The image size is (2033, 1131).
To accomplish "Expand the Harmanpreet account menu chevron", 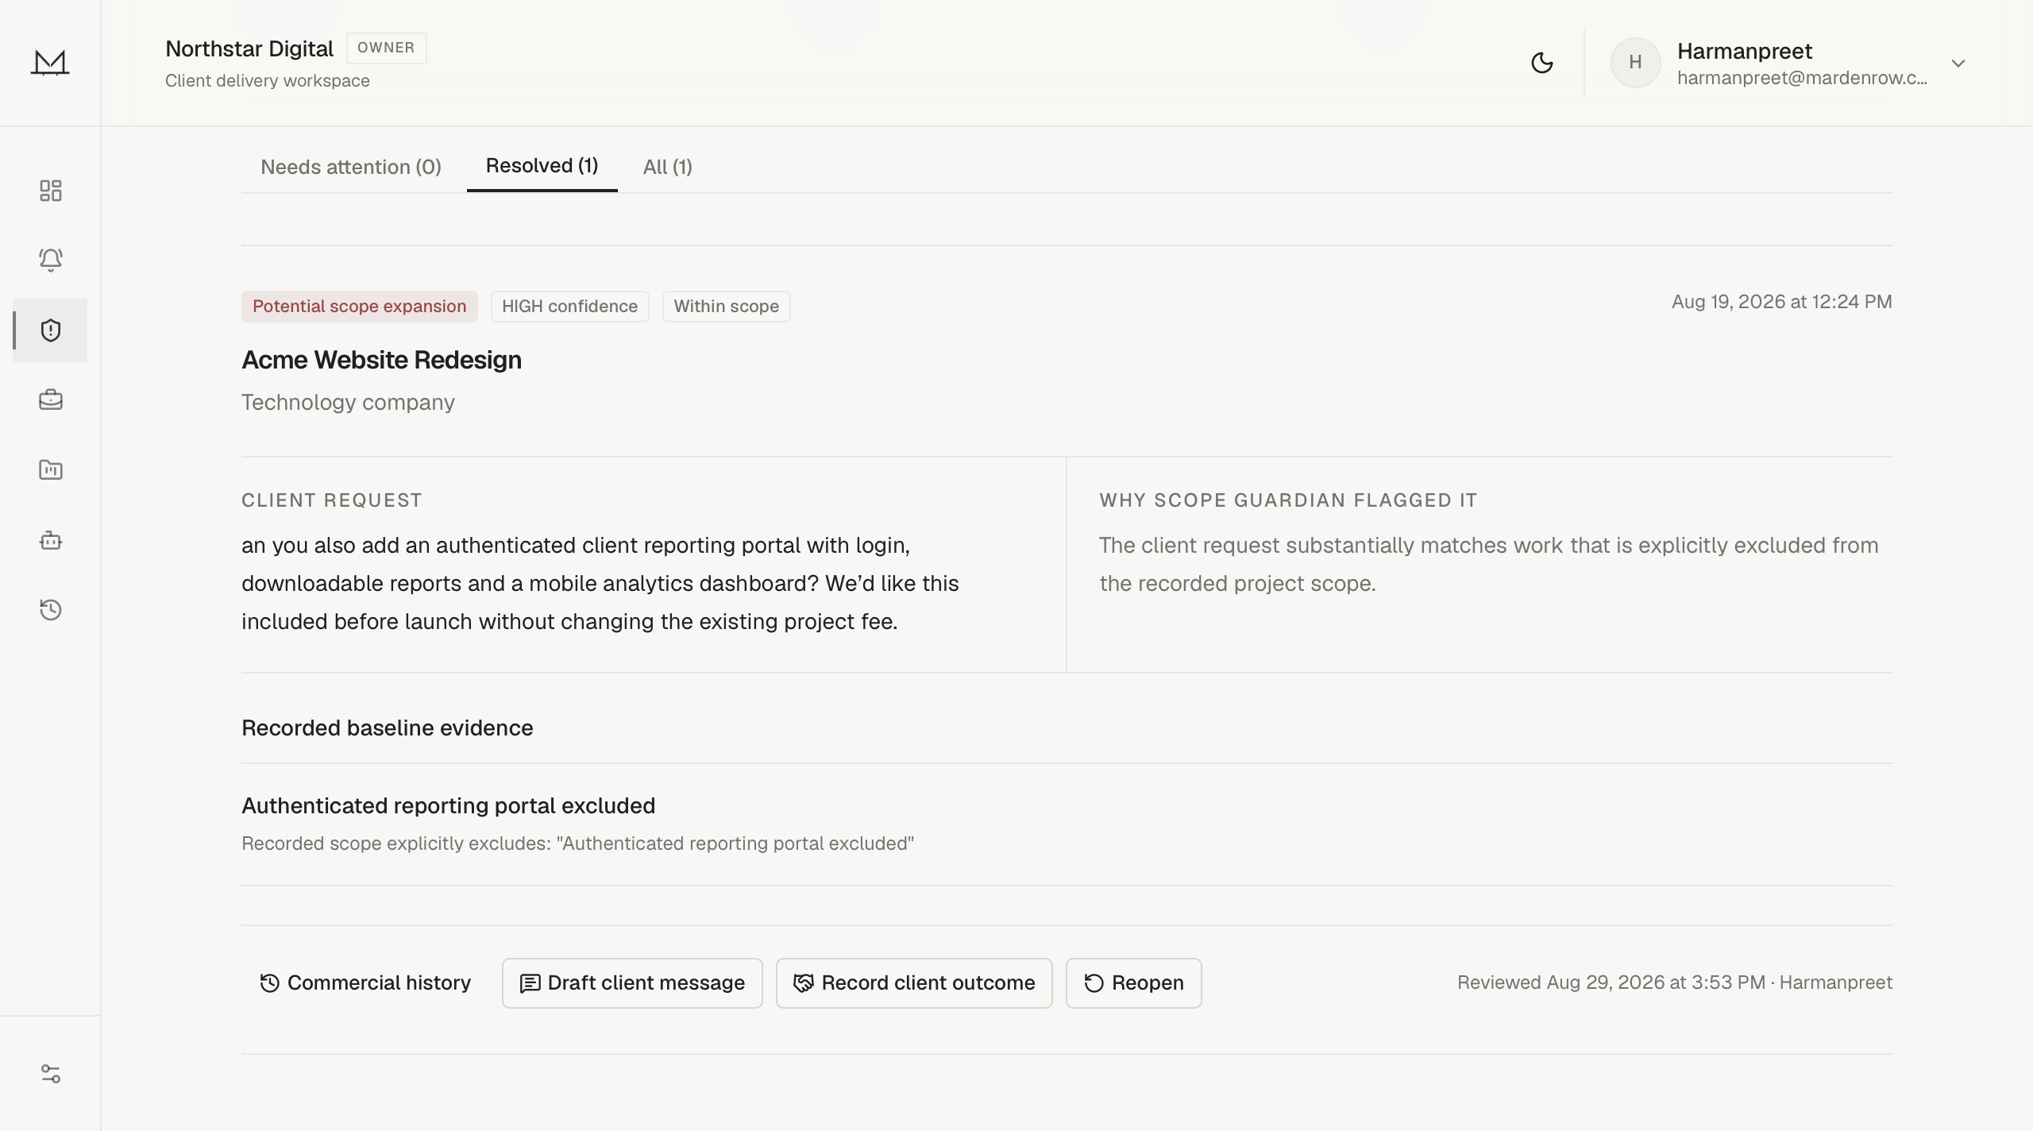I will (x=1958, y=63).
